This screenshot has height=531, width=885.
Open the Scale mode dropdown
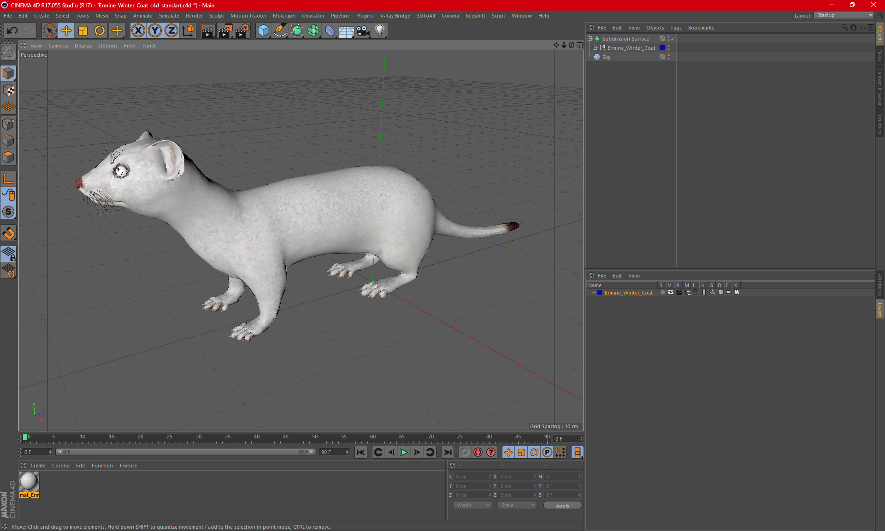[x=517, y=505]
